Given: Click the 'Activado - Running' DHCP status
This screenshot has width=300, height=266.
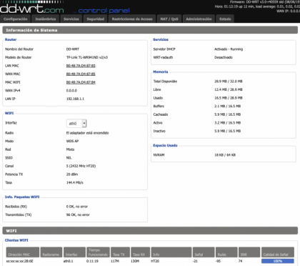Looking at the screenshot, I should click(229, 49).
